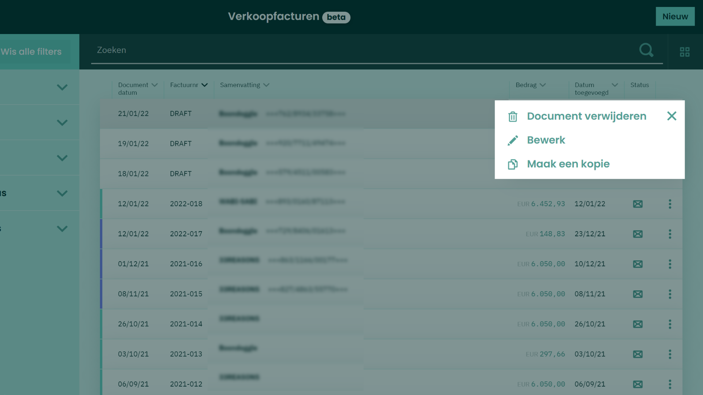Sort by Document datum column chevron
Viewport: 703px width, 395px height.
click(x=155, y=85)
